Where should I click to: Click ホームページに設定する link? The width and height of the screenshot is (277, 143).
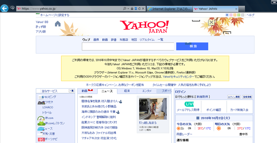(x=55, y=15)
